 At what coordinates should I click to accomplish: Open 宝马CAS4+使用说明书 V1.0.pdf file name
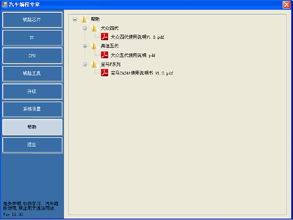[x=142, y=73]
